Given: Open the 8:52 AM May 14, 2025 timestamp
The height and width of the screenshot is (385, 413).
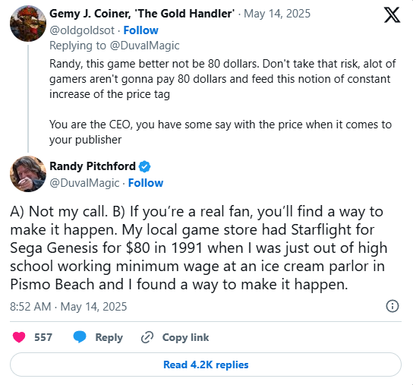Looking at the screenshot, I should click(68, 307).
